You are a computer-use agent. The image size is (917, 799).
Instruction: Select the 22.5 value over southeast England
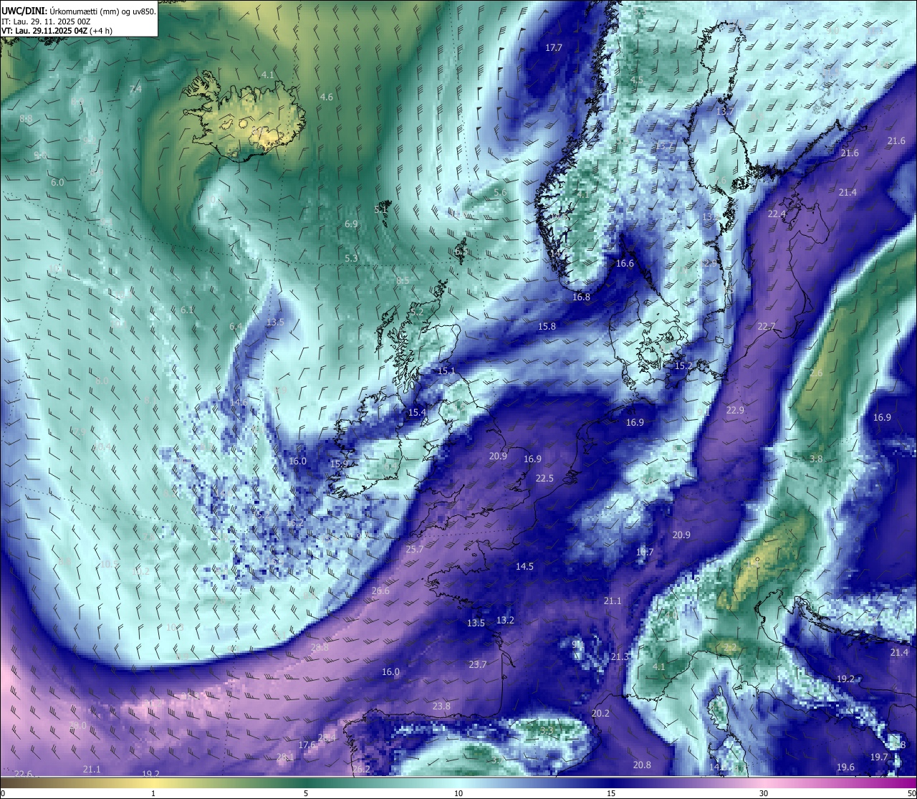544,479
